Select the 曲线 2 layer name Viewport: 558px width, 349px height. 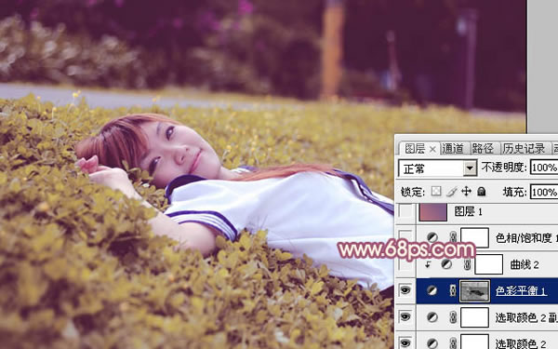click(x=525, y=264)
